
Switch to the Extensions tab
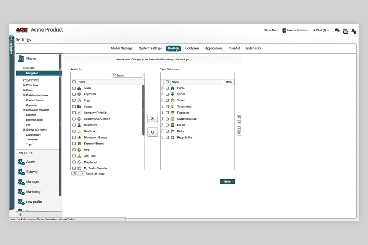click(x=254, y=48)
